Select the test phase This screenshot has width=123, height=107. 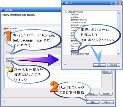73,49
